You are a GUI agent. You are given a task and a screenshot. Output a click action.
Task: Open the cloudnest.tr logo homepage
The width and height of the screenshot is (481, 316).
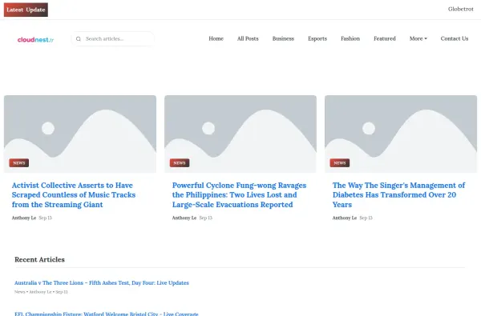coord(35,39)
